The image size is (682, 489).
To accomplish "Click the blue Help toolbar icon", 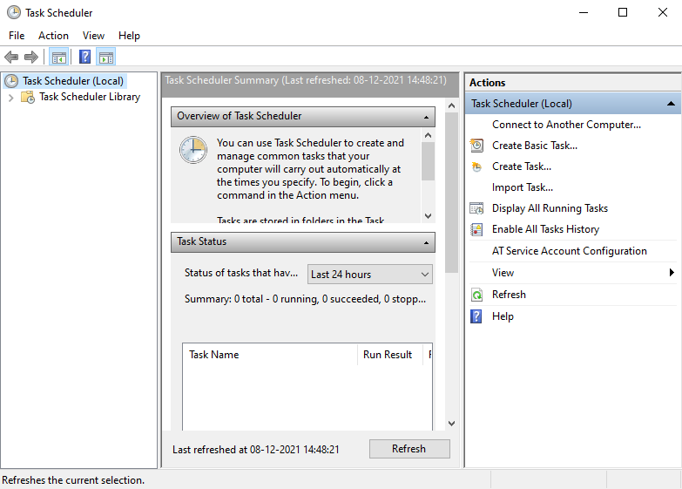I will [84, 57].
